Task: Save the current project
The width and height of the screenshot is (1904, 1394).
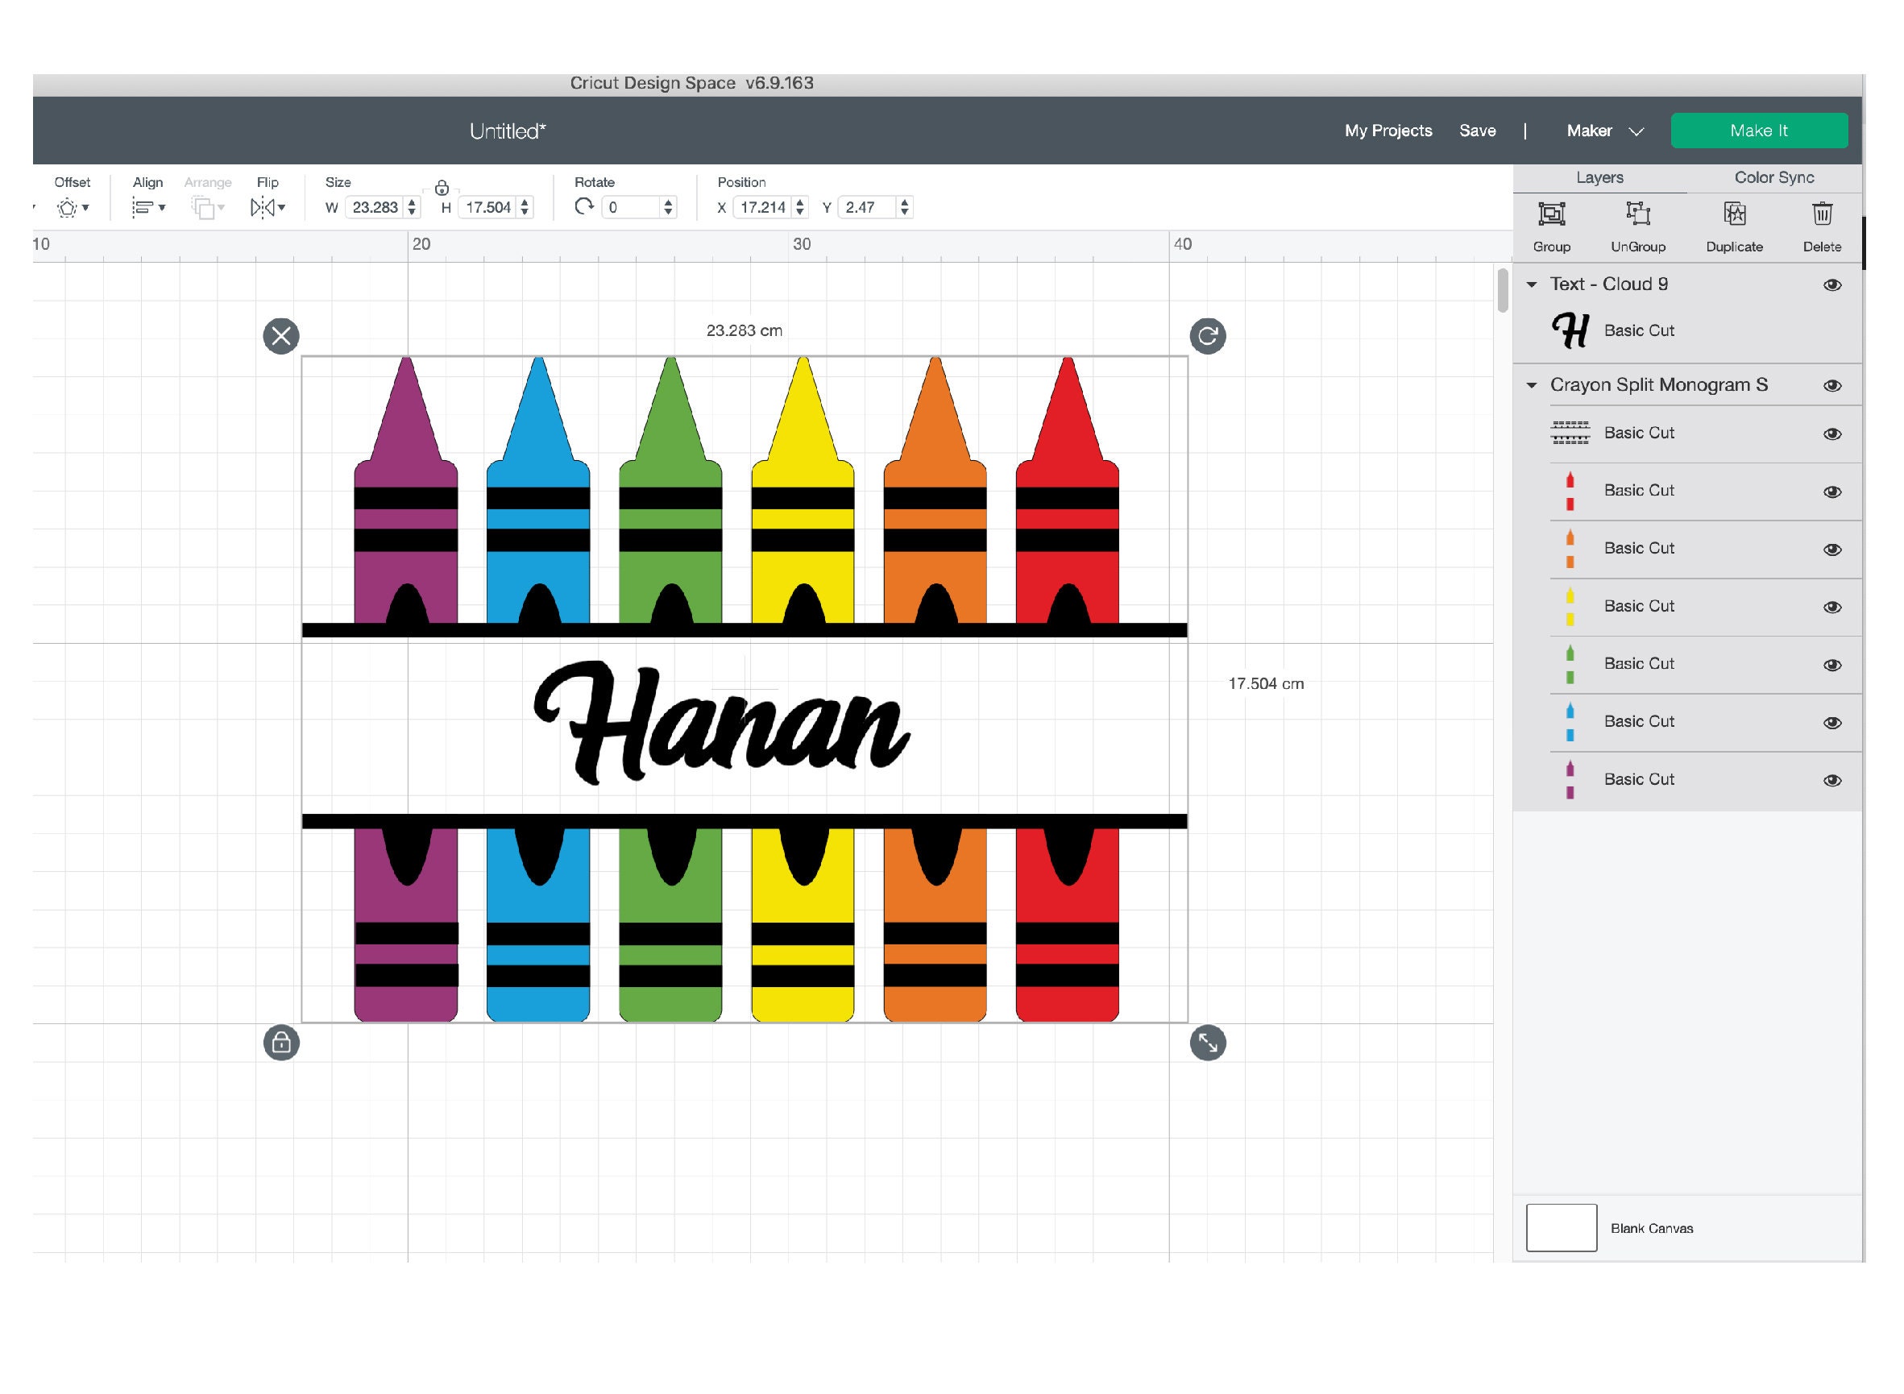Action: pyautogui.click(x=1478, y=131)
